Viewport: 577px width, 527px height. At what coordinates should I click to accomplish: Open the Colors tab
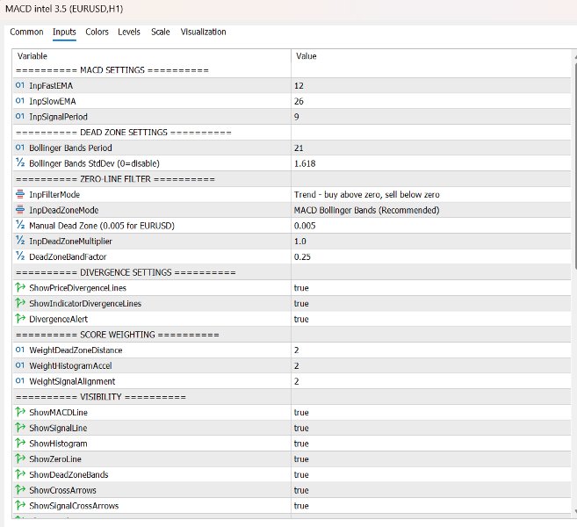coord(97,32)
